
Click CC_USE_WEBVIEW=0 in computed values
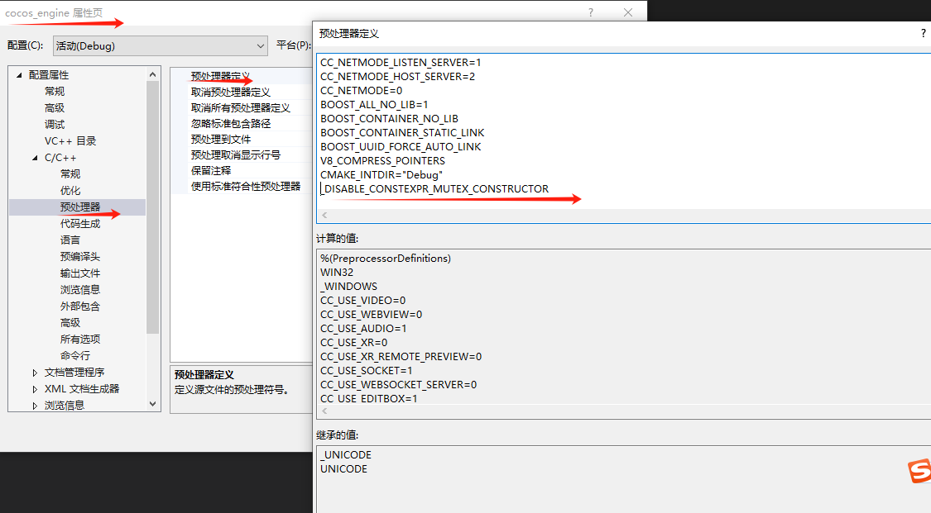tap(372, 315)
